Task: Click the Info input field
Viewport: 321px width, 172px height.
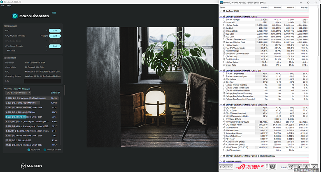Action: point(42,81)
